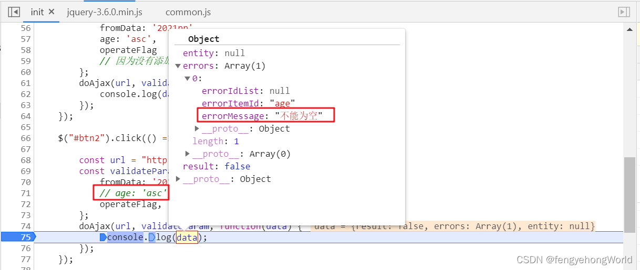Open the jquery-3.6.0.min.js tab
Screen dimensions: 640x270
[105, 12]
